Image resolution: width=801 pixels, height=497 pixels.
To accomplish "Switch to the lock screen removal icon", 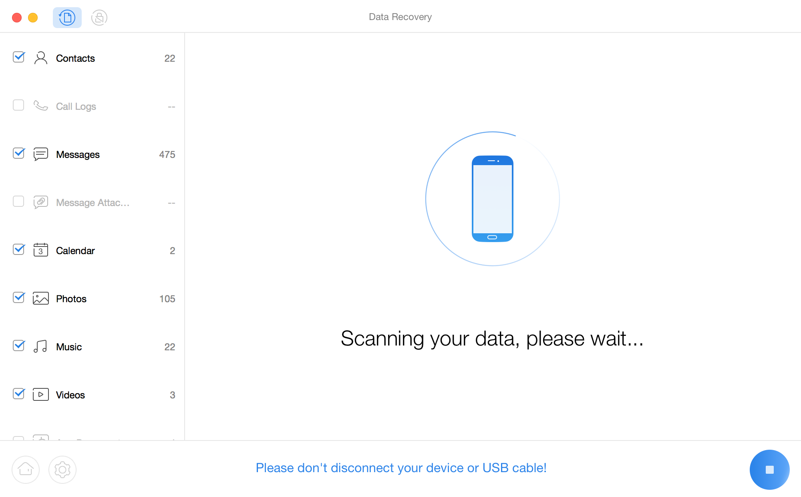I will [99, 18].
